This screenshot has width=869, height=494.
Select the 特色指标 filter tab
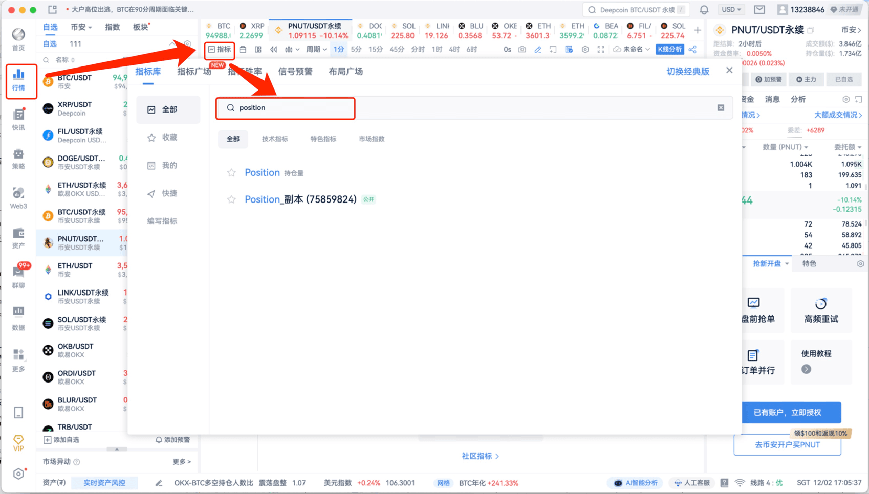tap(323, 139)
